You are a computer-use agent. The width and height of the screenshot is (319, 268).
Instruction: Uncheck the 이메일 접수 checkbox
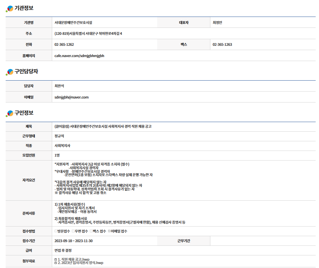pos(109,231)
